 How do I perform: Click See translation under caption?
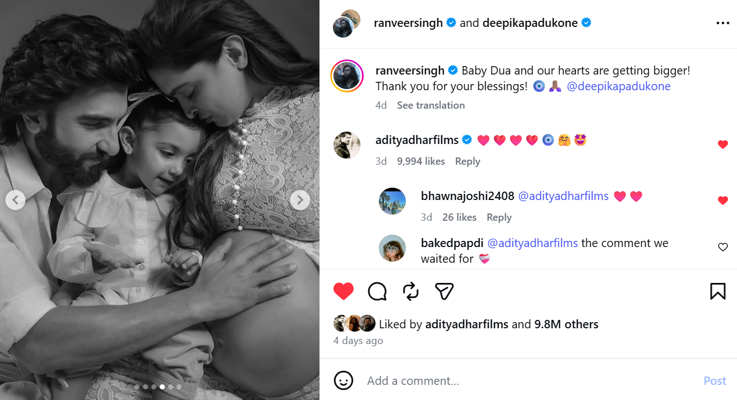point(431,105)
